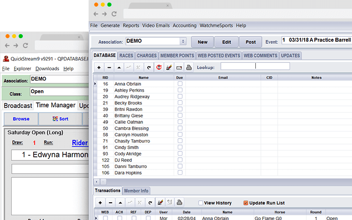Switch to the WEB POSTED EVENTS tab
352x220 pixels.
[219, 56]
